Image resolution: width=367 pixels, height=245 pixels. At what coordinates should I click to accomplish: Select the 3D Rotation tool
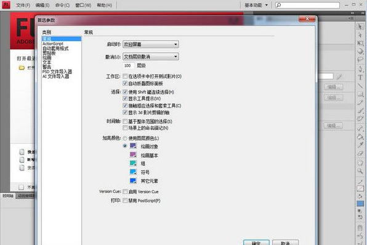360,51
